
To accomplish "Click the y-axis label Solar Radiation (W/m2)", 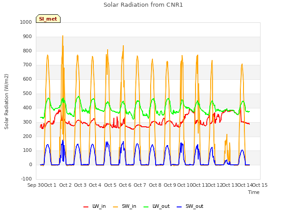I will pos(6,102).
